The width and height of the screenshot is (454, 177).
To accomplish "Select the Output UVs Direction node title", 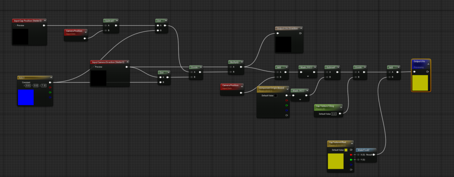I will 286,29.
